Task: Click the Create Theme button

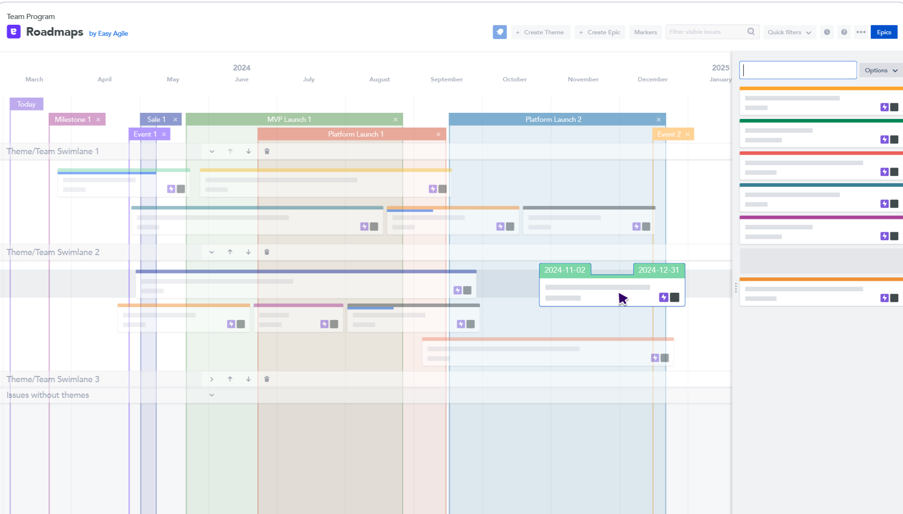Action: [x=540, y=32]
